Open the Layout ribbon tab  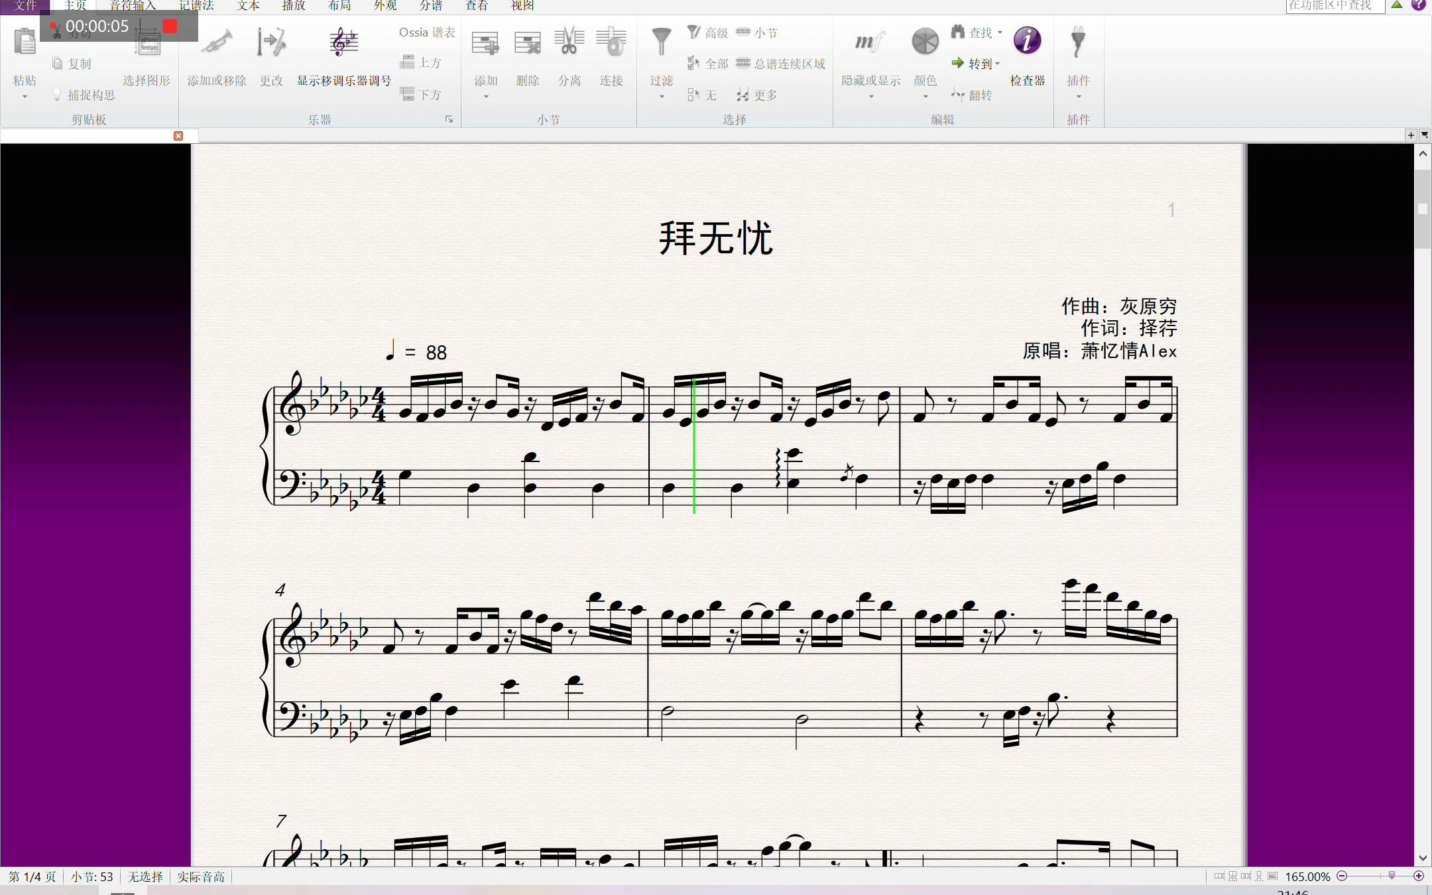[339, 6]
